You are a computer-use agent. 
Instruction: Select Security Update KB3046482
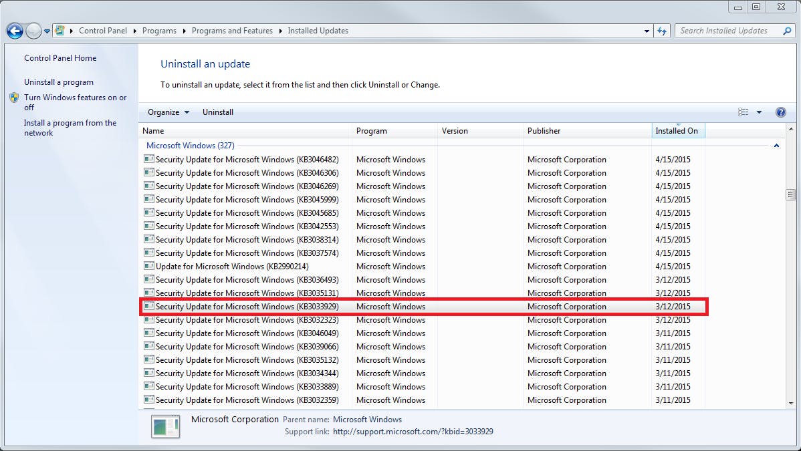pos(247,160)
